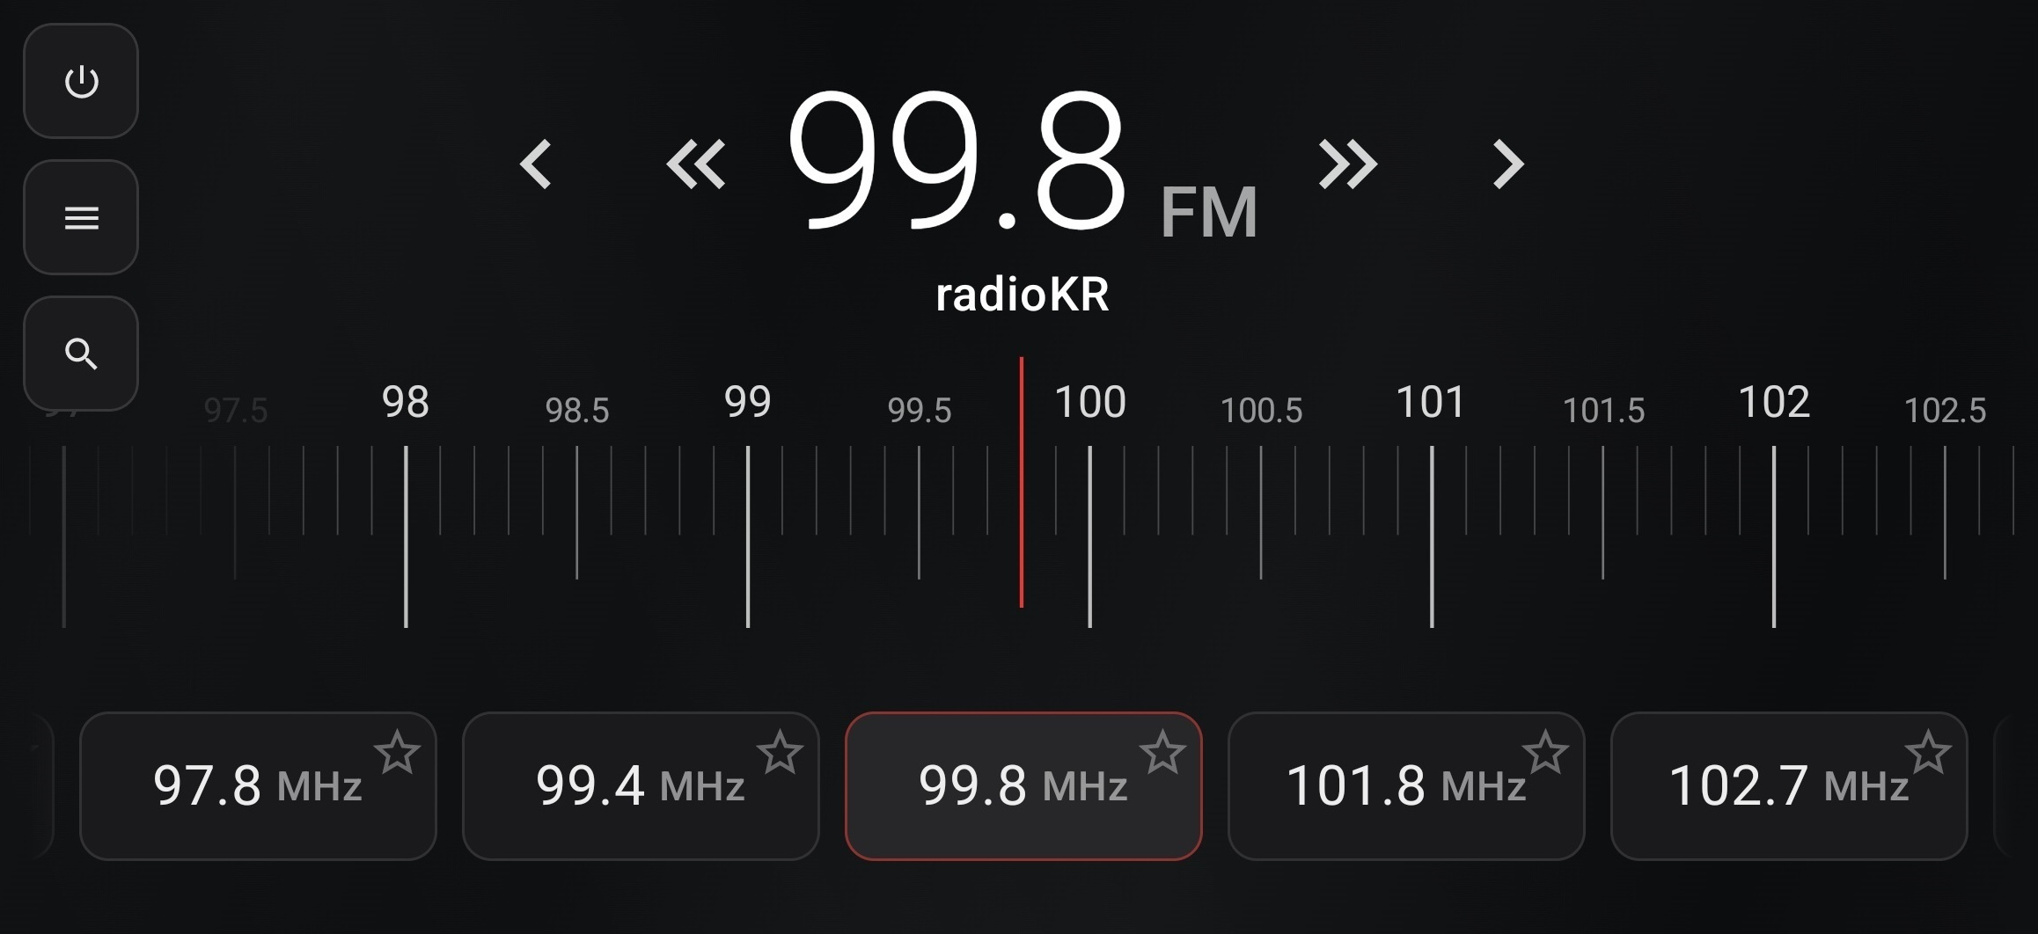
Task: Favorite the 102.7 MHz preset star
Action: click(1928, 753)
